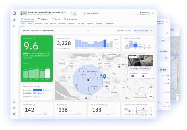Viewport: 187px width, 130px height.
Task: Click the Avg. Daily Rate help icon
Action: point(106,105)
